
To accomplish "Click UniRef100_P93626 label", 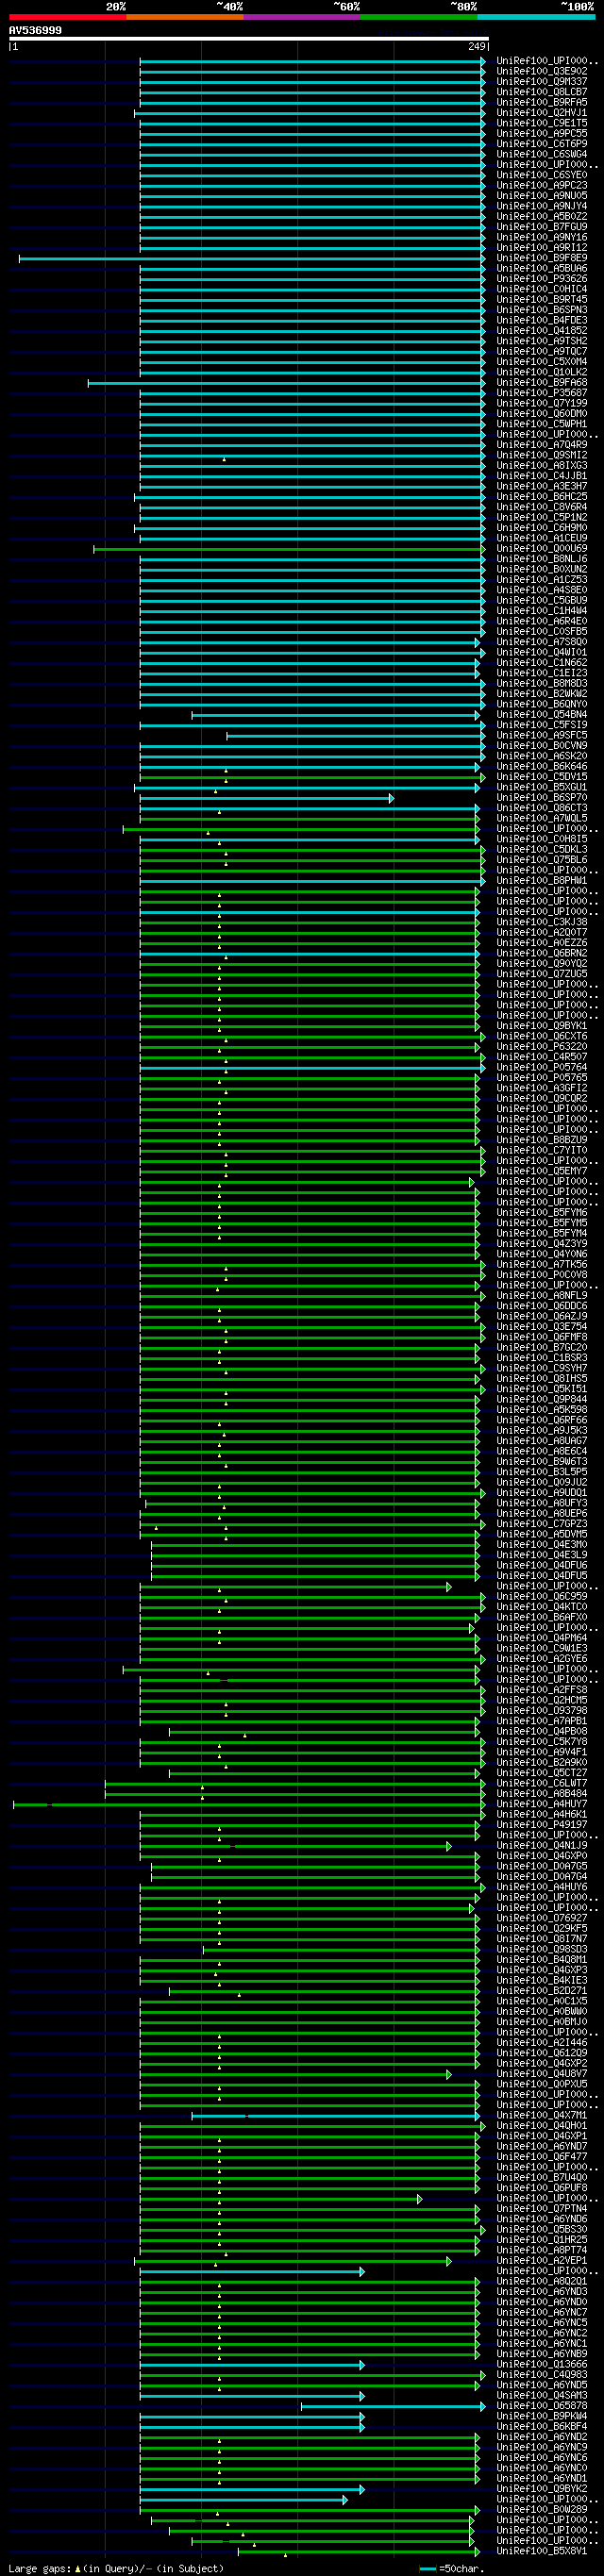I will [542, 279].
